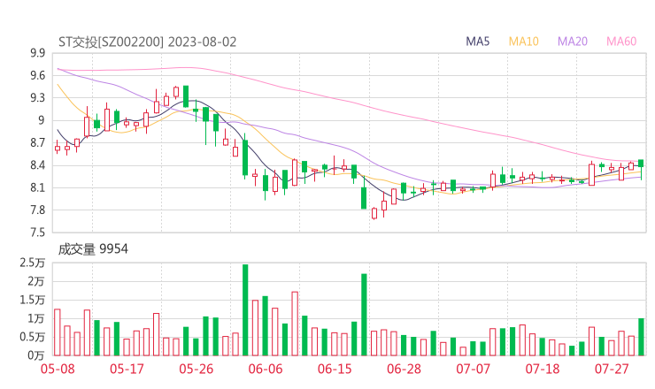This screenshot has height=389, width=655.
Task: Click the 2.5万 volume axis label
Action: [32, 263]
